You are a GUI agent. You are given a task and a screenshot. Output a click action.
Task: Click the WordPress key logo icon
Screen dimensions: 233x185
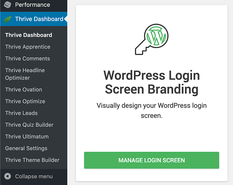[152, 39]
